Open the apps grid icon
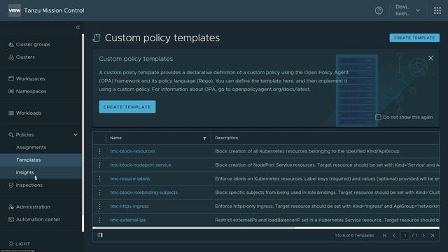This screenshot has height=252, width=448. [437, 10]
